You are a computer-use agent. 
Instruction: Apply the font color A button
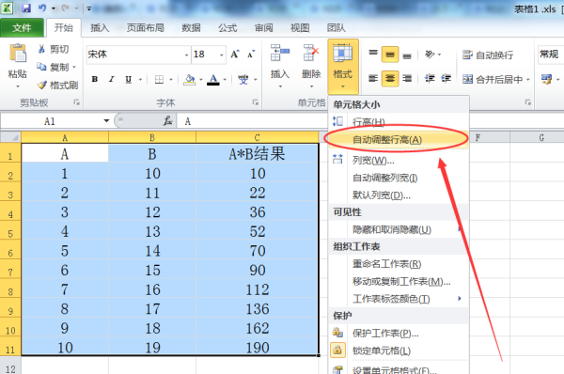[213, 79]
